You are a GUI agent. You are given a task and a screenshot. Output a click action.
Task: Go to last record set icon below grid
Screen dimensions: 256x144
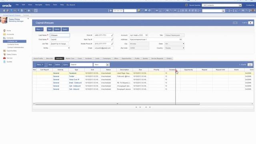[x=150, y=107]
